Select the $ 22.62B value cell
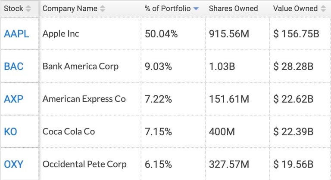331x180 pixels. coord(293,99)
